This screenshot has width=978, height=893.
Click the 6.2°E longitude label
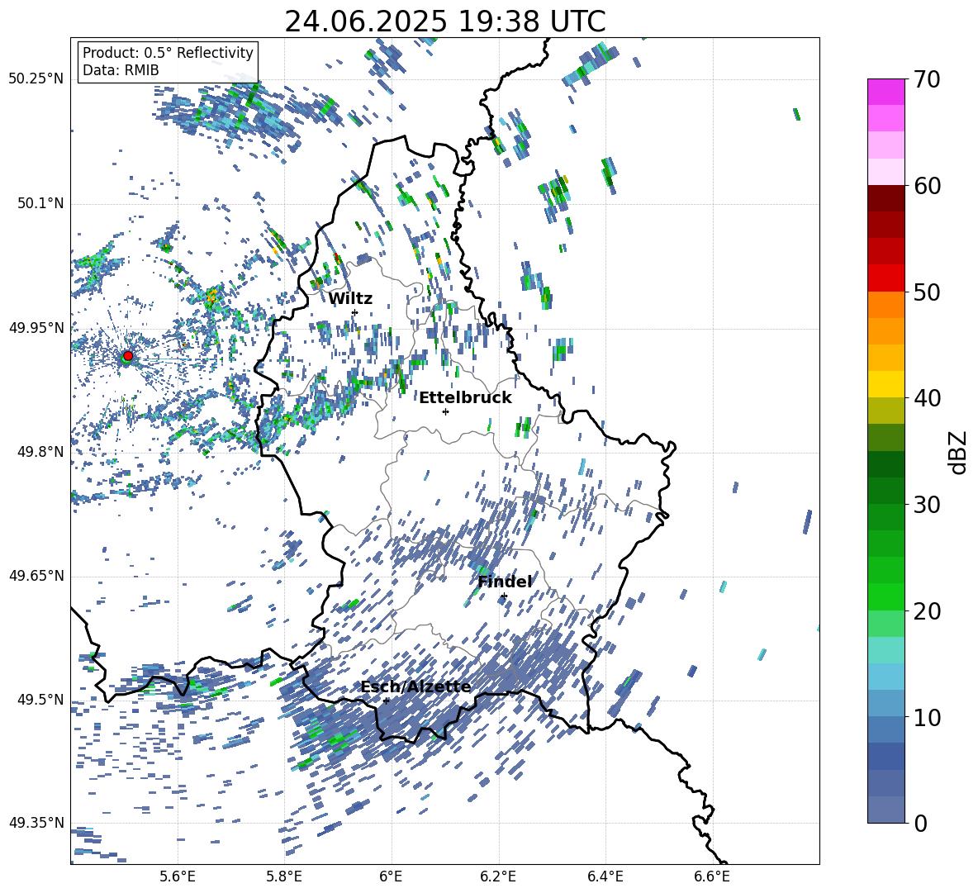click(498, 876)
